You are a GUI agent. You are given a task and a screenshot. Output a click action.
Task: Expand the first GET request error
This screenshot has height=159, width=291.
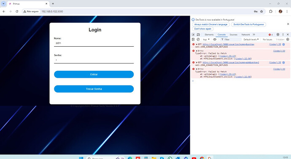coord(197,45)
